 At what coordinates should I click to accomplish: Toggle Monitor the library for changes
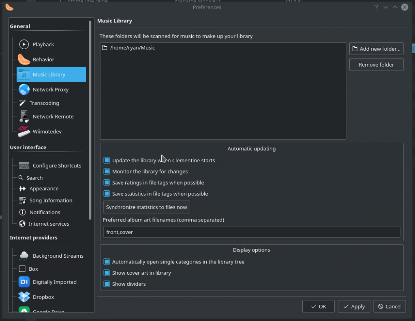(107, 172)
